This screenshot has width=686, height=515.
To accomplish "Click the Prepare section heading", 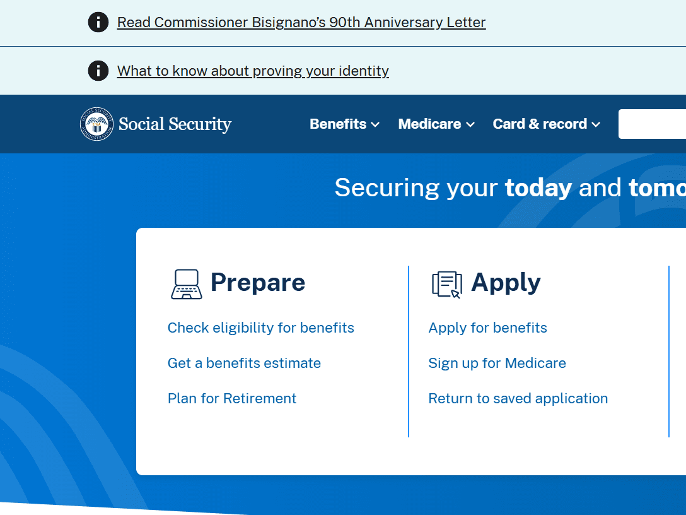I will 257,282.
